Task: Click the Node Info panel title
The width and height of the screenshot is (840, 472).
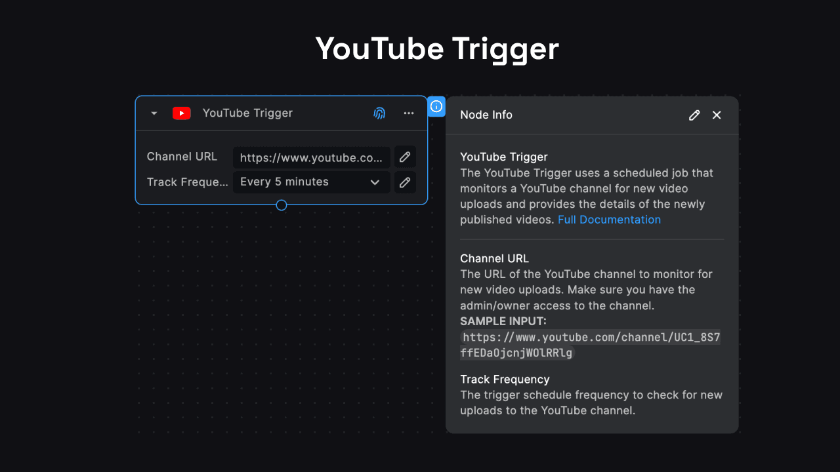Action: tap(486, 115)
